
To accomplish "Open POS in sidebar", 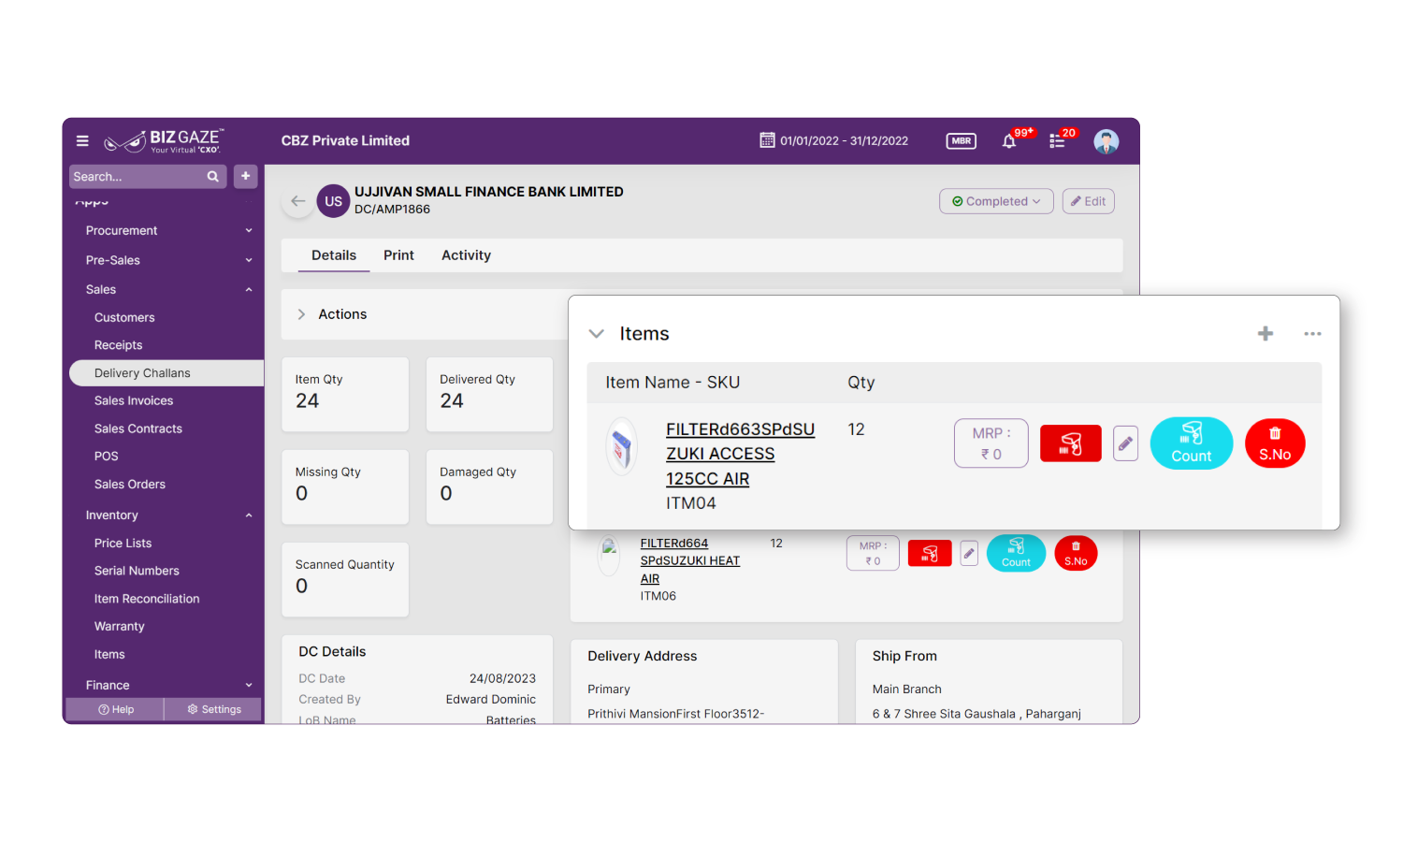I will [x=107, y=457].
